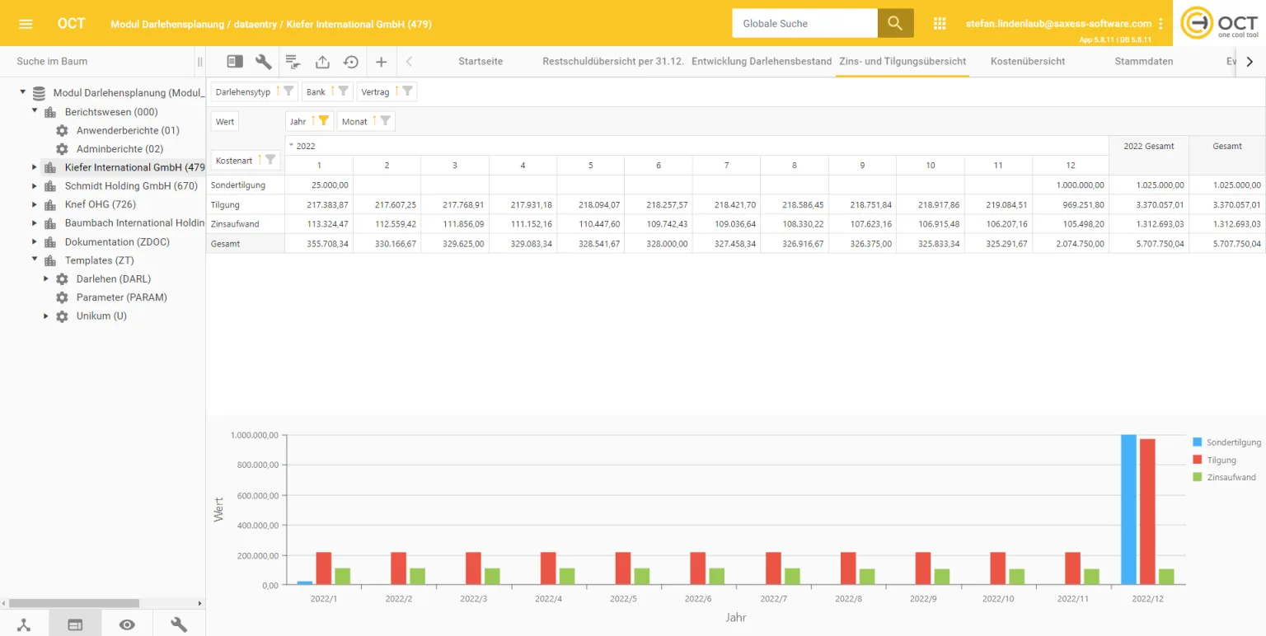
Task: Open the hamburger main menu
Action: [x=26, y=24]
